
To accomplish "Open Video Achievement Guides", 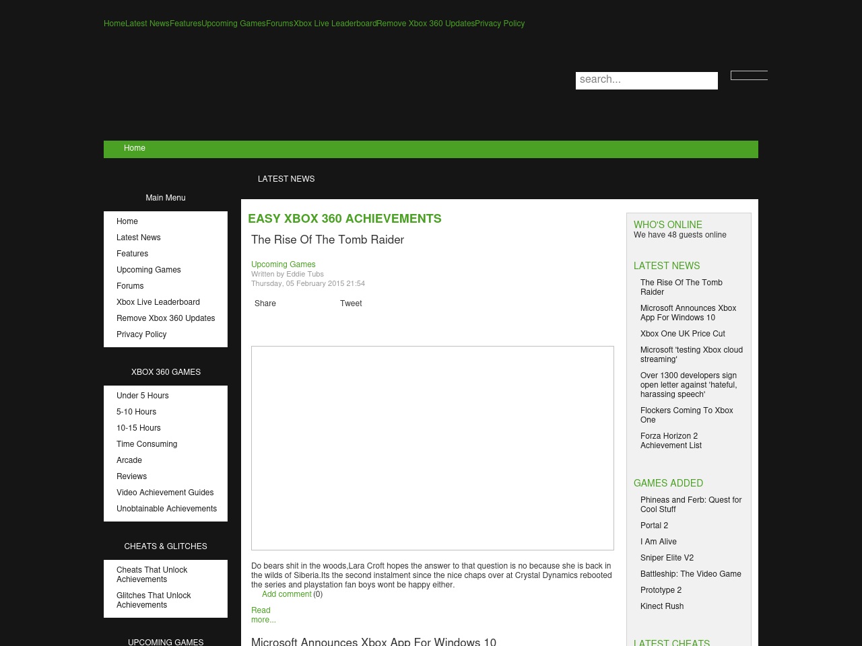I will pos(165,493).
